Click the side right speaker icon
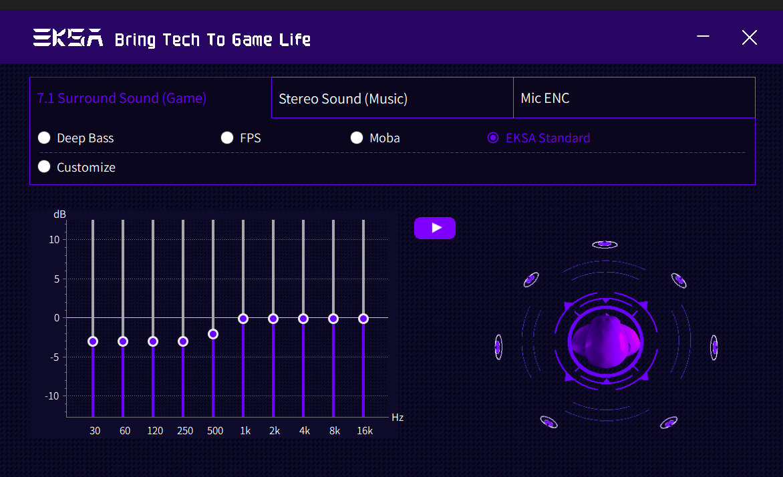Image resolution: width=783 pixels, height=477 pixels. (x=714, y=347)
